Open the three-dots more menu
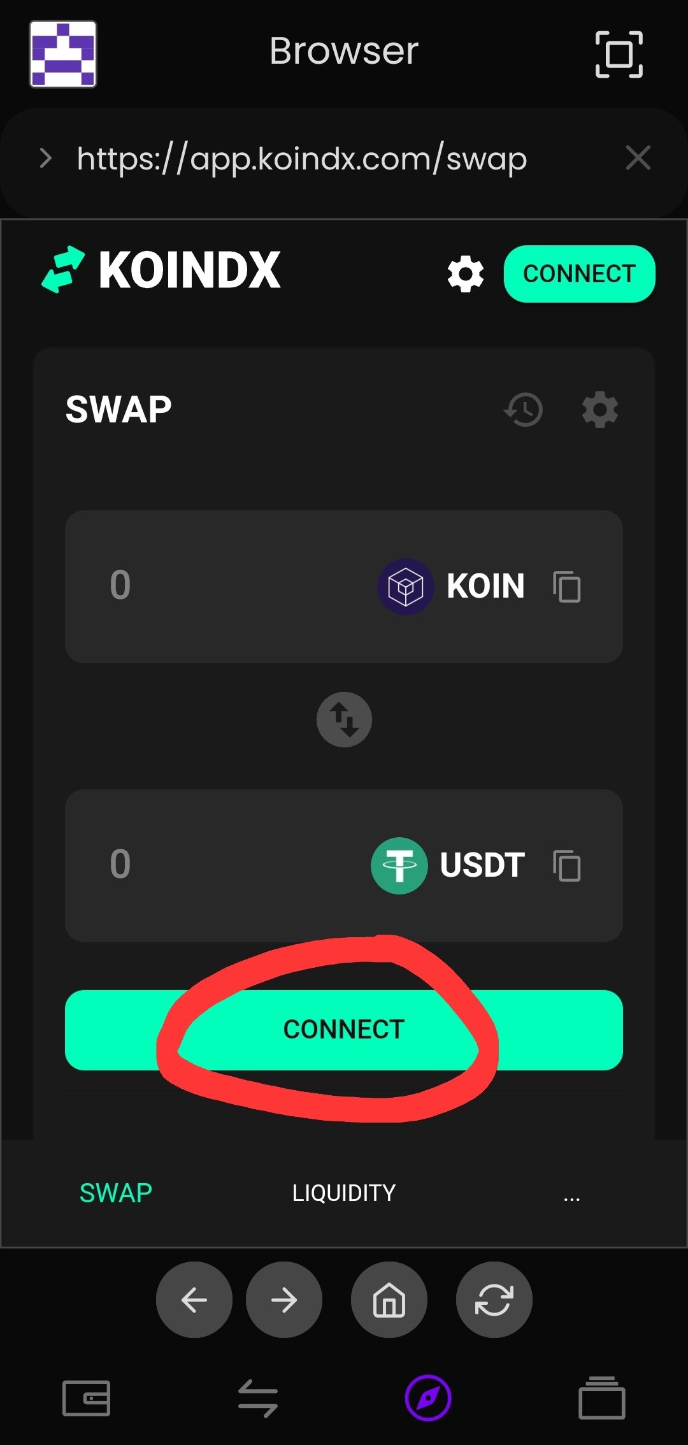 point(571,1198)
